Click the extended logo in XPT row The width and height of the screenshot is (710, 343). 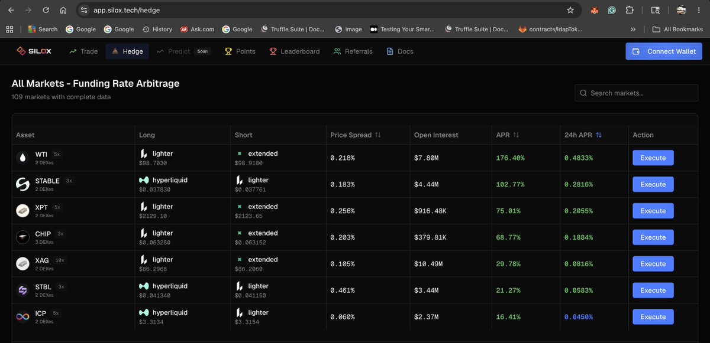click(240, 207)
